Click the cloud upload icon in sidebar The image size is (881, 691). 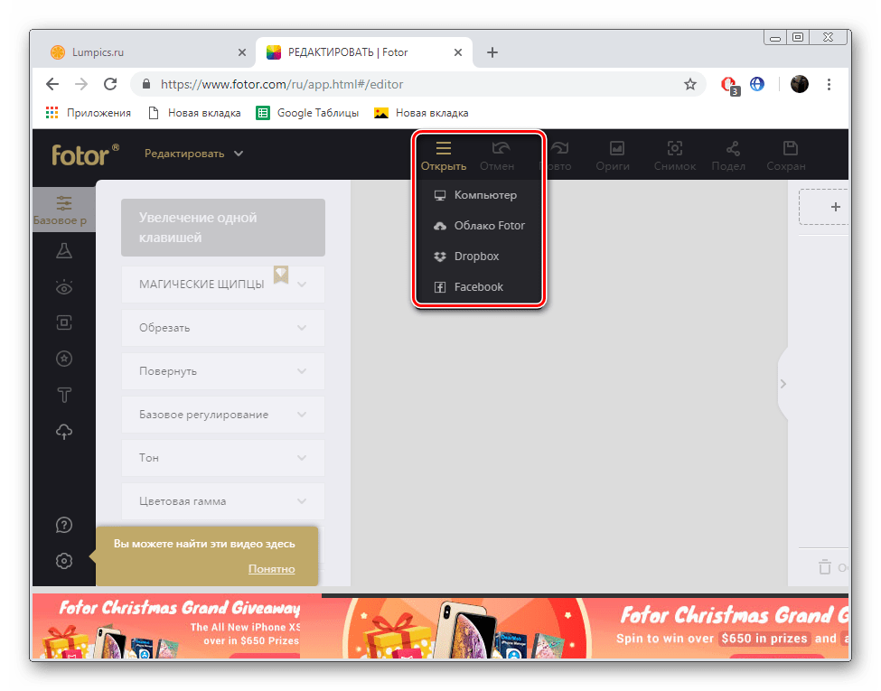(x=64, y=432)
